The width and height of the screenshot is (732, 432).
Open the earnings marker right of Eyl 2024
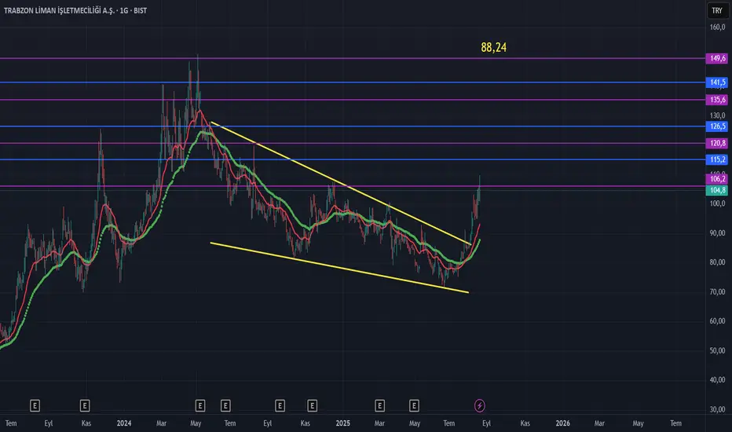pos(280,405)
